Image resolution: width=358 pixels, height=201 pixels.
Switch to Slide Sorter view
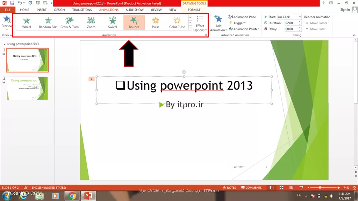[281, 187]
